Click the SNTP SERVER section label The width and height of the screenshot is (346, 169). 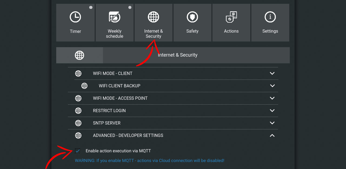107,123
